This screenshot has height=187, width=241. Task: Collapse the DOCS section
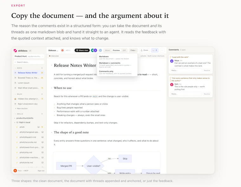coord(15,68)
